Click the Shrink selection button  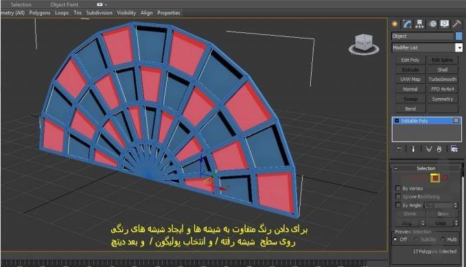(410, 213)
